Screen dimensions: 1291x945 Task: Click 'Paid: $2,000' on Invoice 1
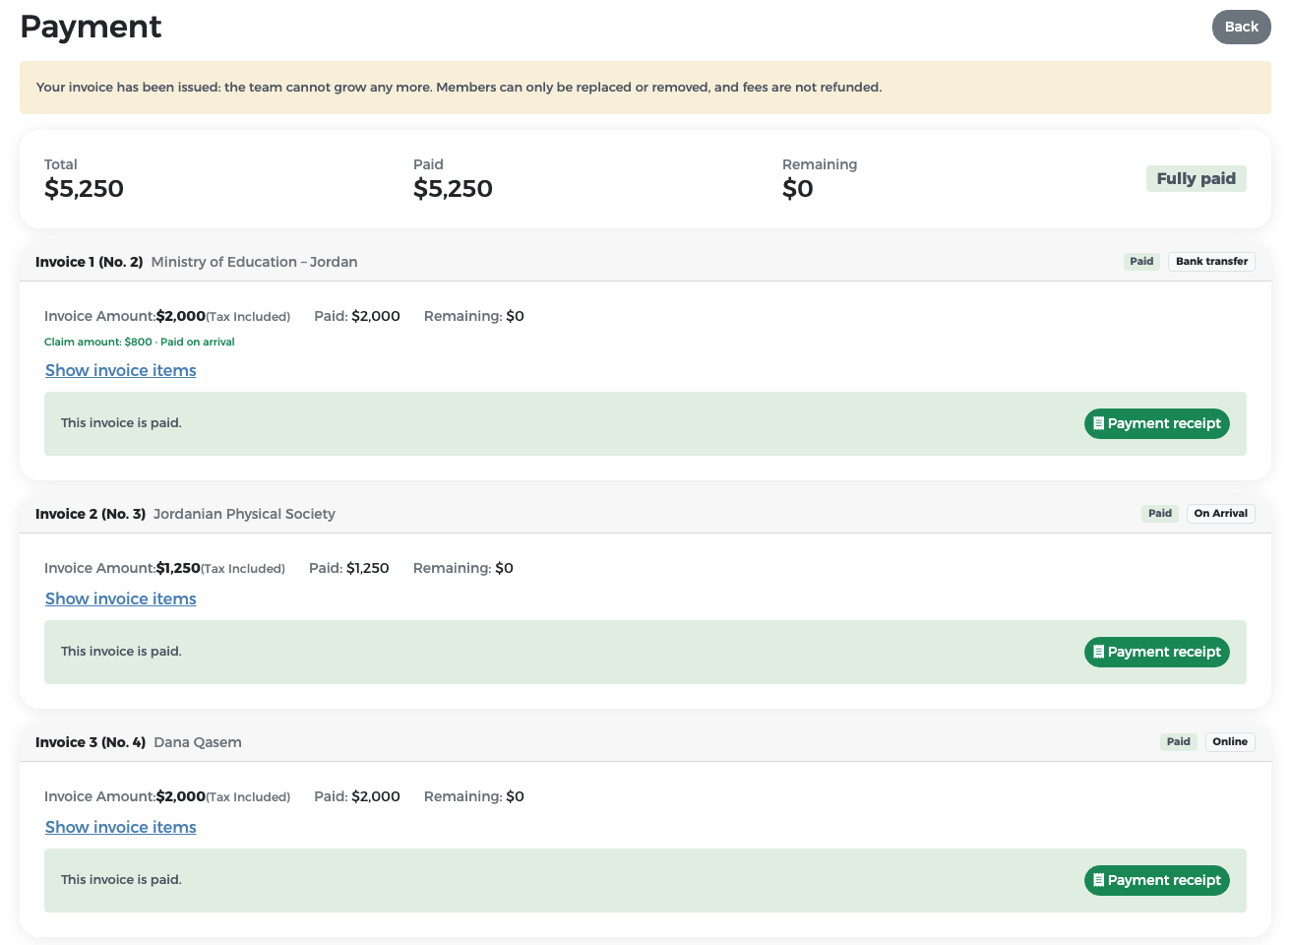(x=357, y=316)
